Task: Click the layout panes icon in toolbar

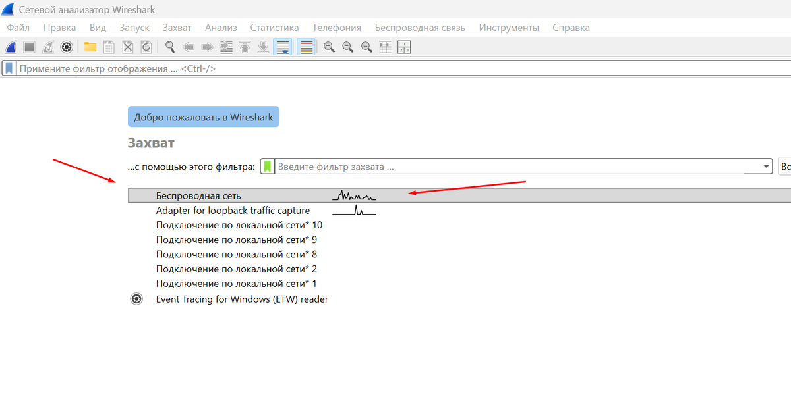Action: pyautogui.click(x=404, y=47)
